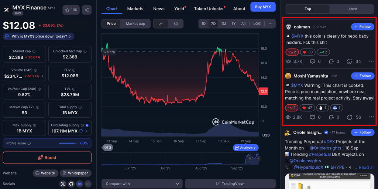Image resolution: width=378 pixels, height=189 pixels.
Task: Click the comment icon on oakman's post
Action: (x=312, y=61)
